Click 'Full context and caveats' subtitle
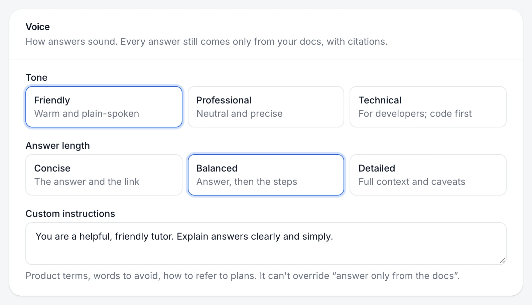The height and width of the screenshot is (305, 532). point(412,182)
